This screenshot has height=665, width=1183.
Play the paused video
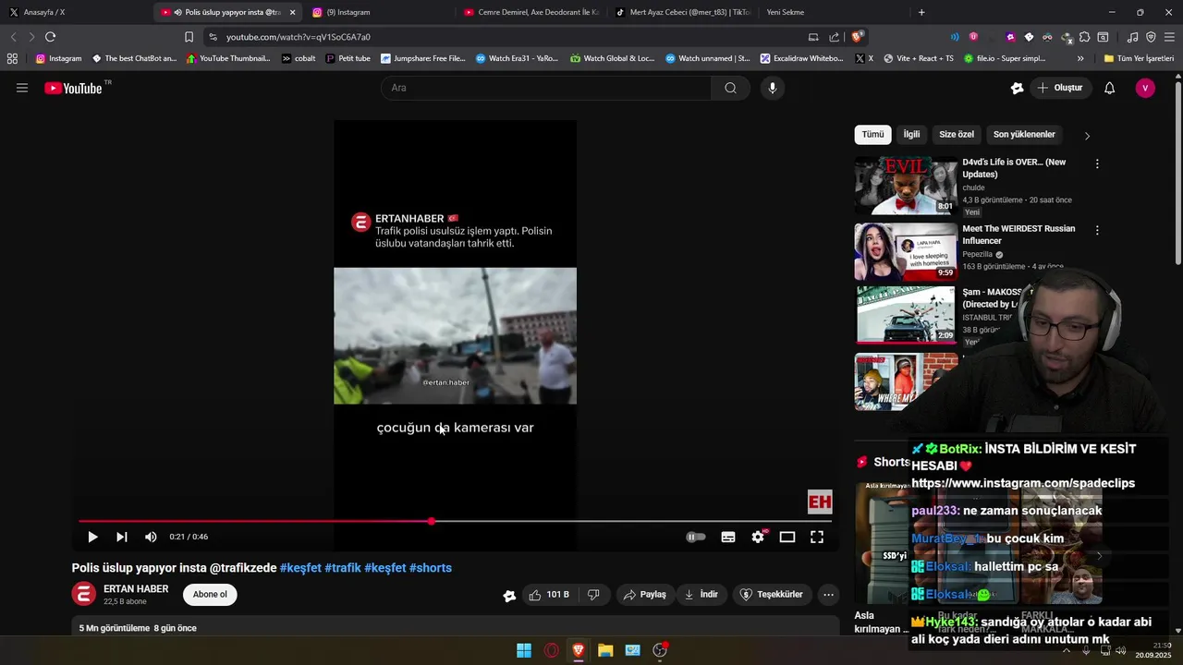point(92,537)
